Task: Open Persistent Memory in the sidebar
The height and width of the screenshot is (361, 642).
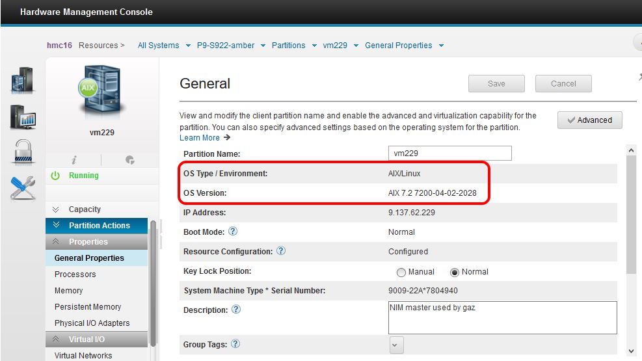Action: point(88,307)
